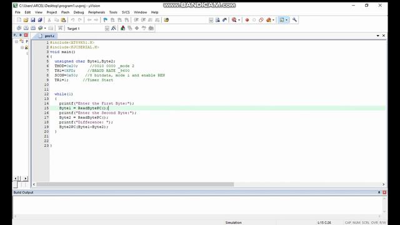The height and width of the screenshot is (225, 400).
Task: Uncomment the selected lines
Action: click(x=157, y=20)
